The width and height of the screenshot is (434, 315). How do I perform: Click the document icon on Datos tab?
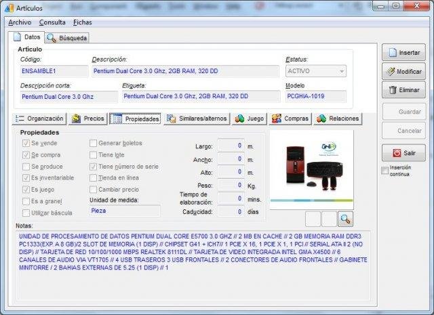point(18,37)
